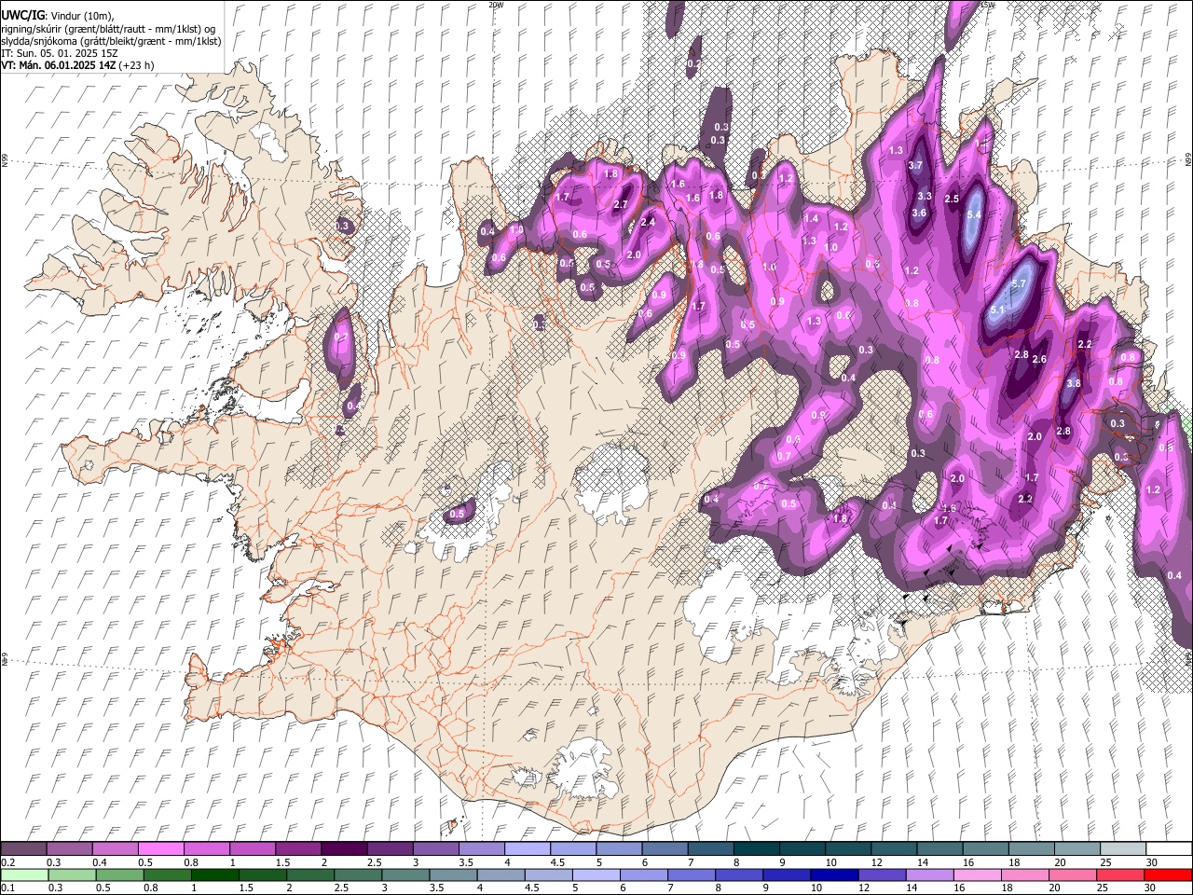Viewport: 1193px width, 895px height.
Task: Pick the slate blue 6 swatch, upper legend
Action: point(665,849)
